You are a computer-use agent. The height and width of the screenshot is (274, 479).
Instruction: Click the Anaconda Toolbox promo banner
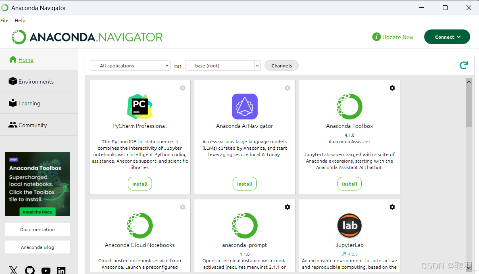point(37,184)
